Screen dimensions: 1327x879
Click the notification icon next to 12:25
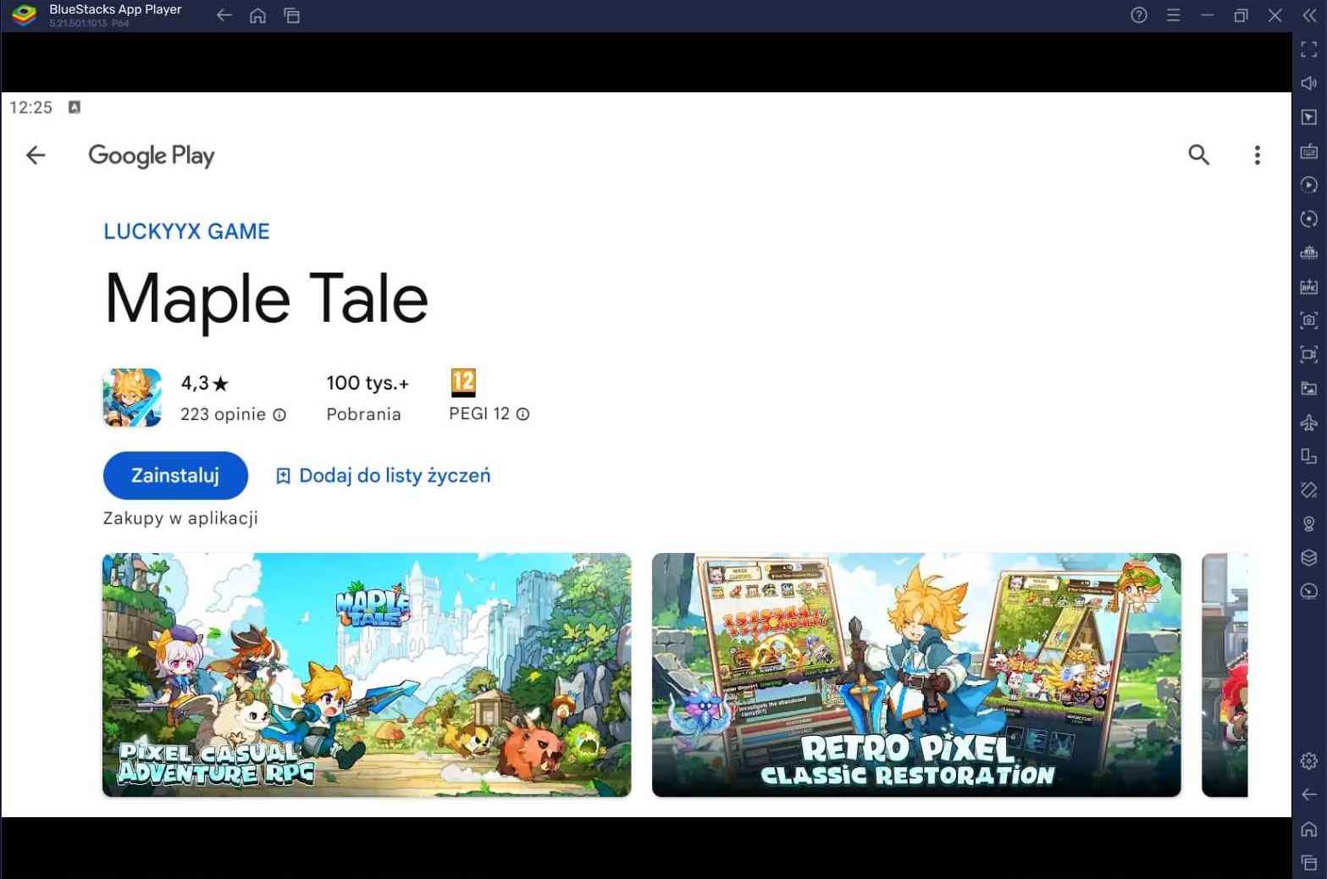tap(75, 107)
